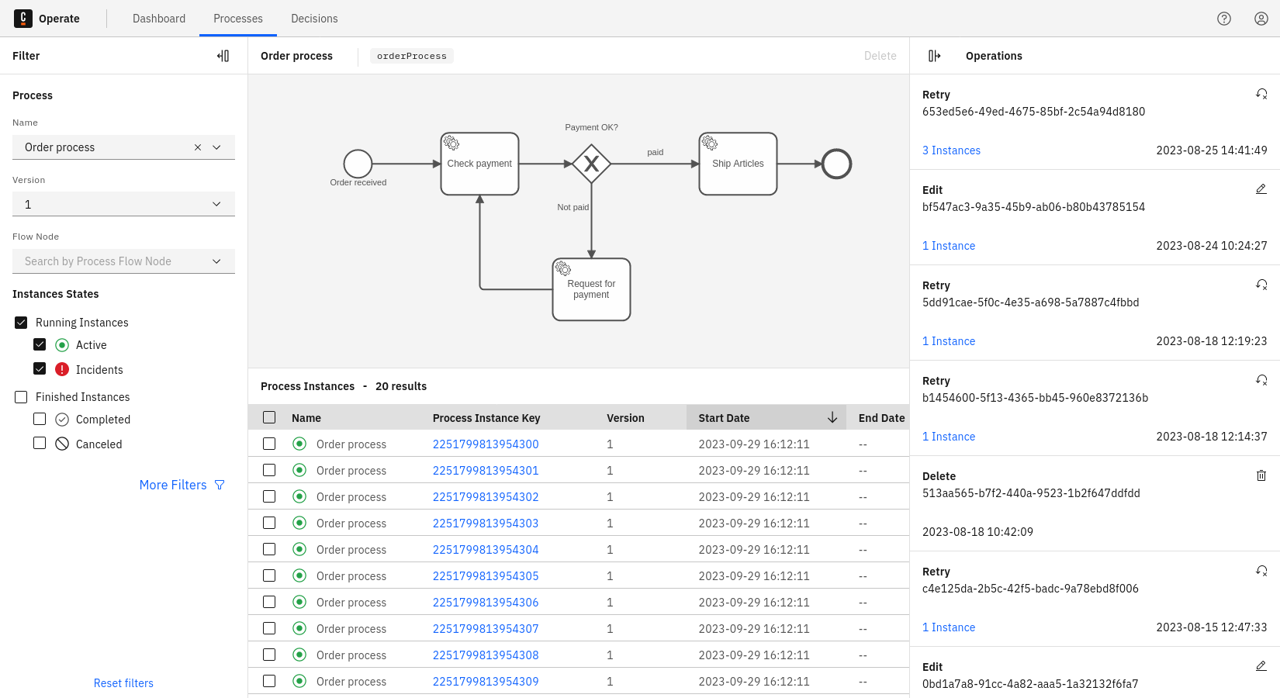Click the sort arrow on Start Date
The image size is (1280, 698).
click(832, 418)
